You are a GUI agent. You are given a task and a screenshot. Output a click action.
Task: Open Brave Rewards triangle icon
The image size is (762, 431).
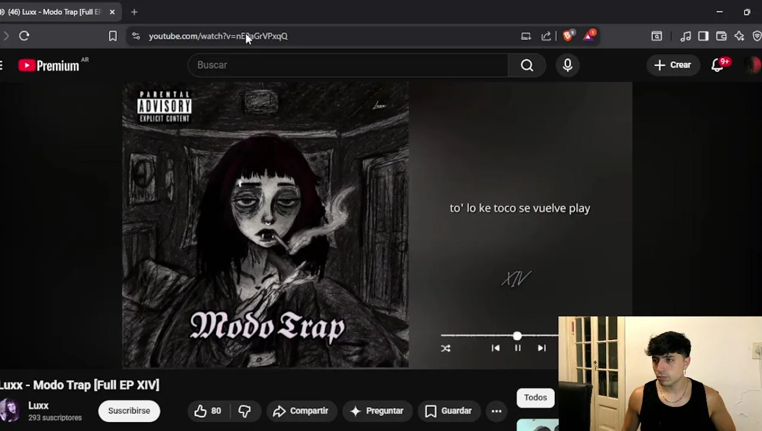(x=589, y=35)
